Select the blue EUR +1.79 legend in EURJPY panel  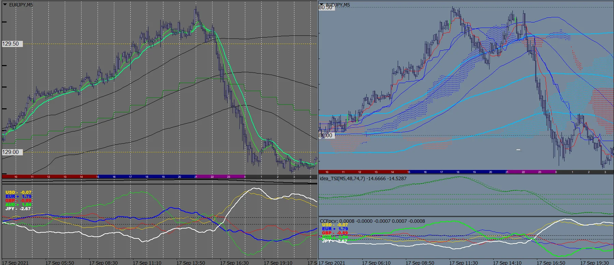click(x=18, y=197)
